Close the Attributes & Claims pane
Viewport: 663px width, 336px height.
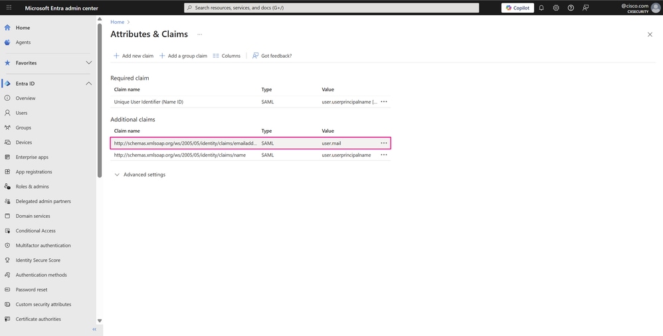coord(650,35)
